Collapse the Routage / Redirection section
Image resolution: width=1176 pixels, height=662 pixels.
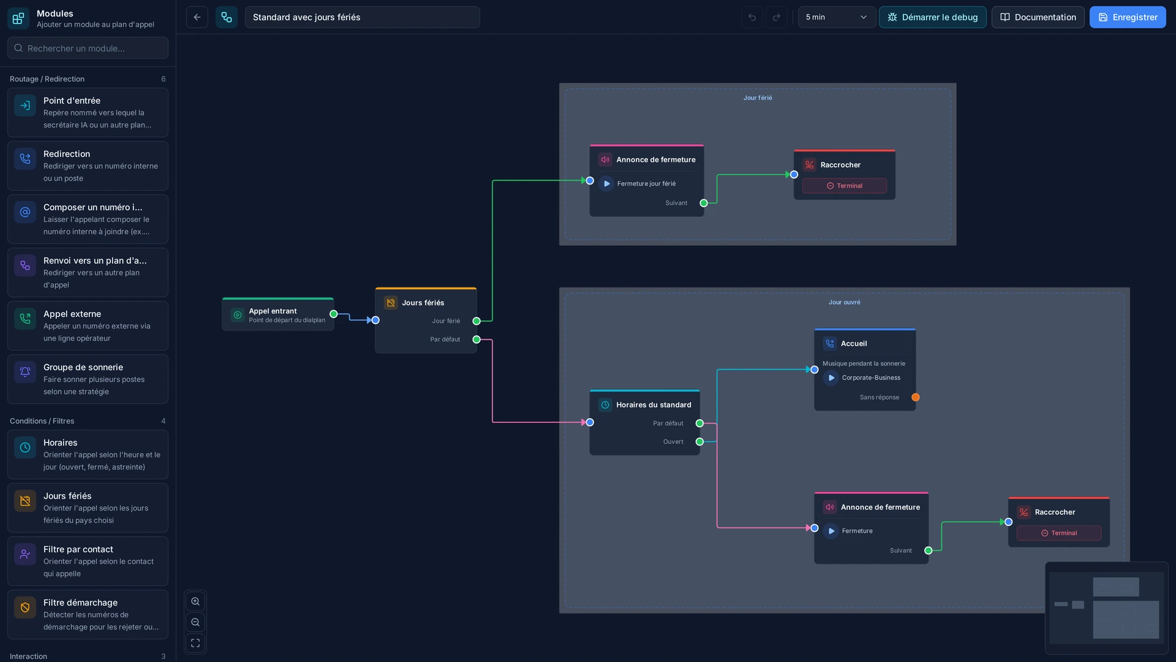88,79
